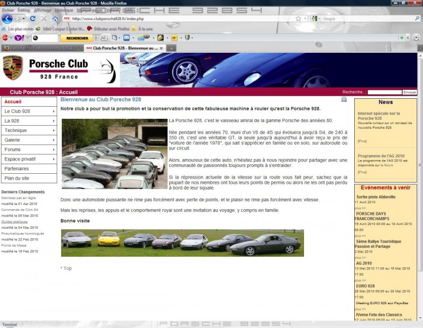Expand the Technique submenu
This screenshot has height=328, width=423.
[x=54, y=130]
